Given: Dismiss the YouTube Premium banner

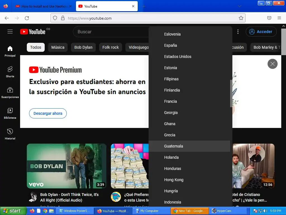Looking at the screenshot, I should (273, 64).
